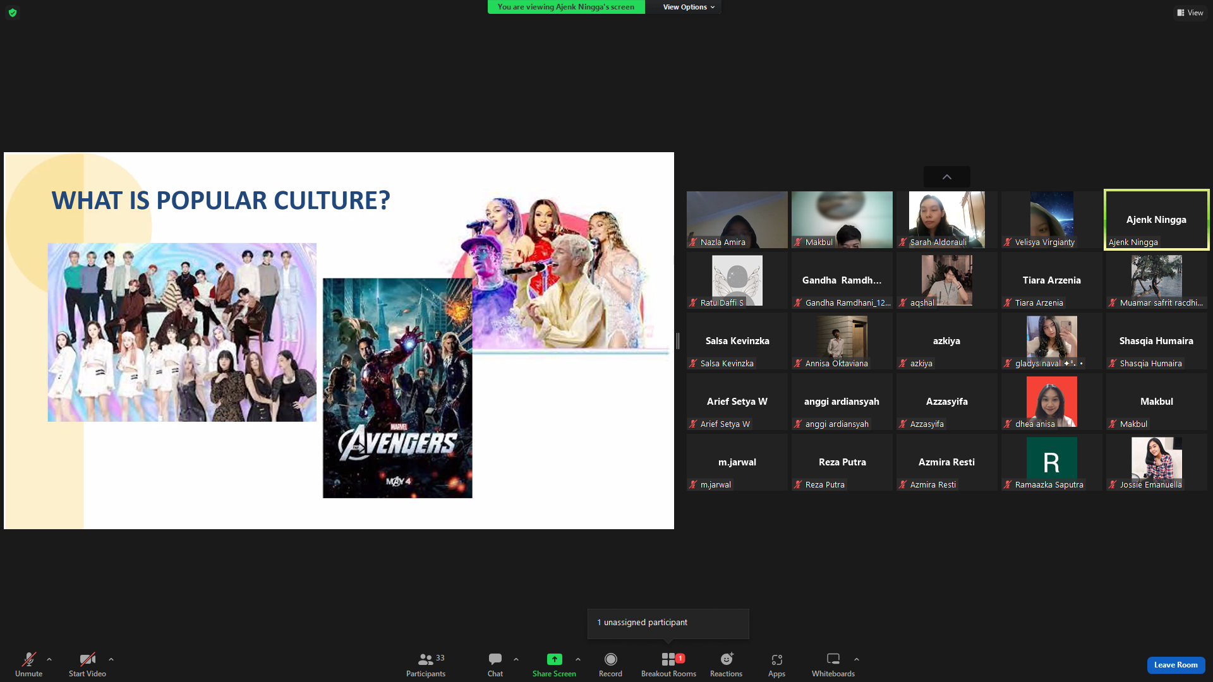Select Annisa Oktaviana's video tile
Screen dimensions: 1213x682
[x=842, y=341]
